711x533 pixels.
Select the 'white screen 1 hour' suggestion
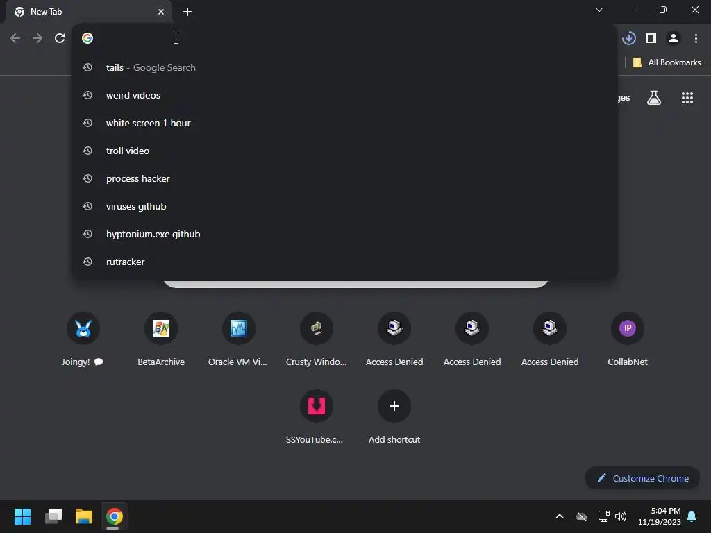click(x=344, y=123)
